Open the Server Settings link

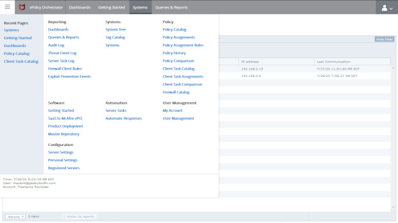click(x=61, y=152)
